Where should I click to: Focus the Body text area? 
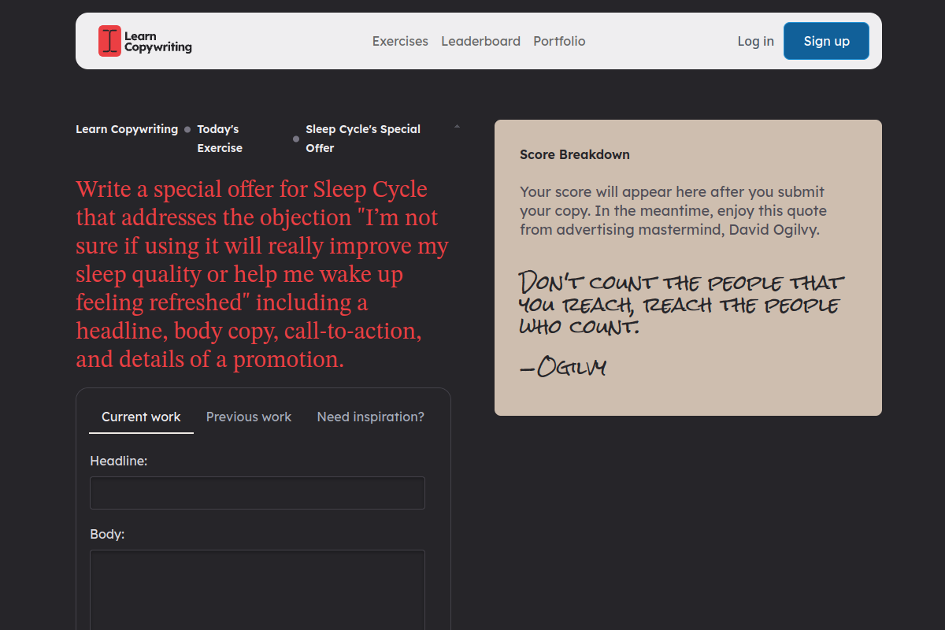258,590
